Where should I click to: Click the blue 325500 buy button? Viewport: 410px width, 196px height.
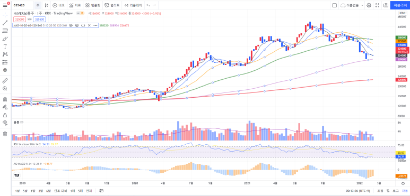pos(39,19)
